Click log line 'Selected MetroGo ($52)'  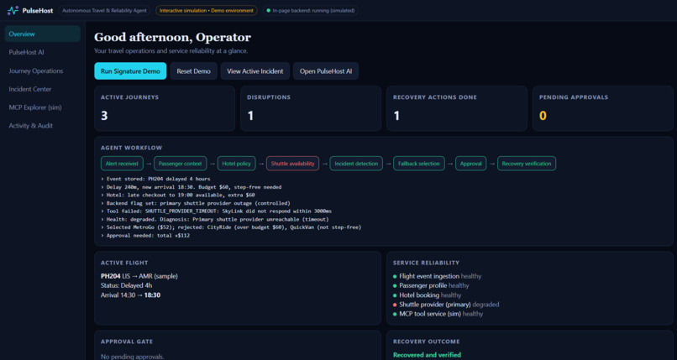pyautogui.click(x=231, y=227)
